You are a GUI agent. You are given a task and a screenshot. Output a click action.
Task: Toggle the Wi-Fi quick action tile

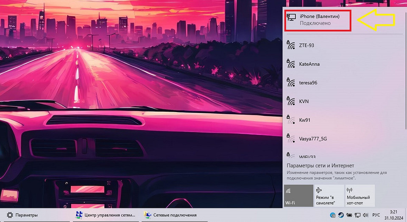click(298, 196)
